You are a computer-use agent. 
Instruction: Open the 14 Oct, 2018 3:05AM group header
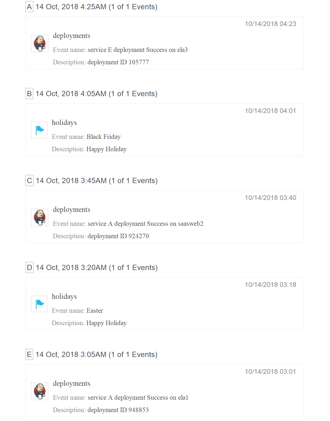96,355
